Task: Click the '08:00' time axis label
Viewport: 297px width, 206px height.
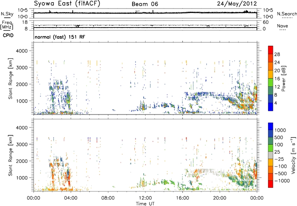Action: coord(108,198)
